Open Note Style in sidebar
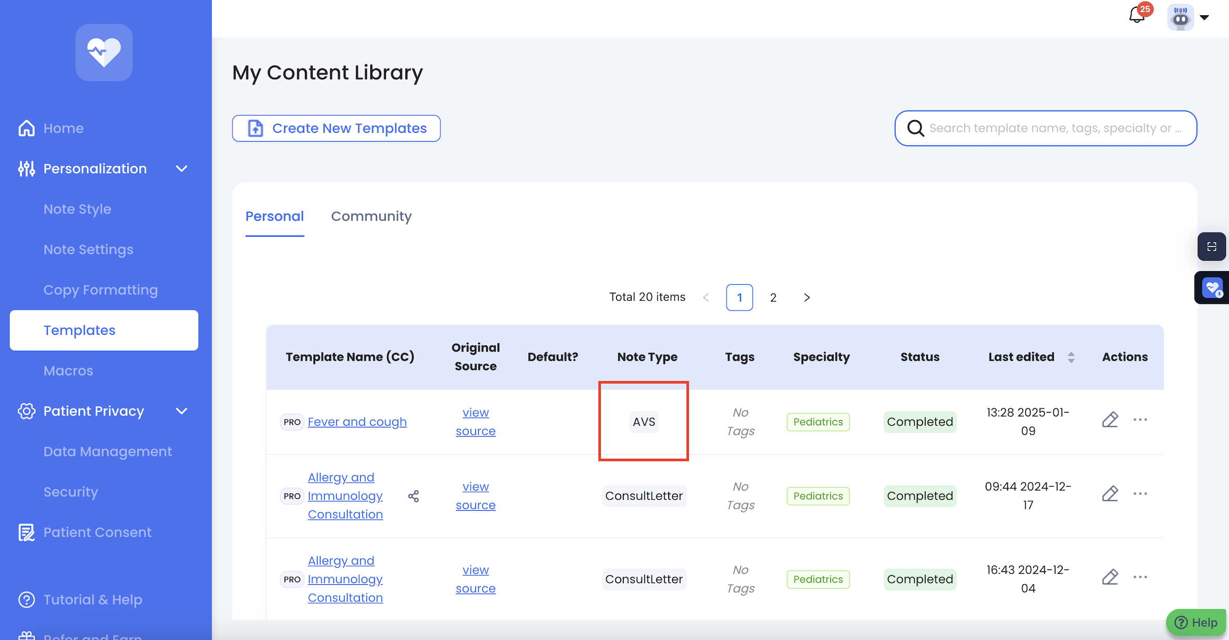 (x=77, y=209)
